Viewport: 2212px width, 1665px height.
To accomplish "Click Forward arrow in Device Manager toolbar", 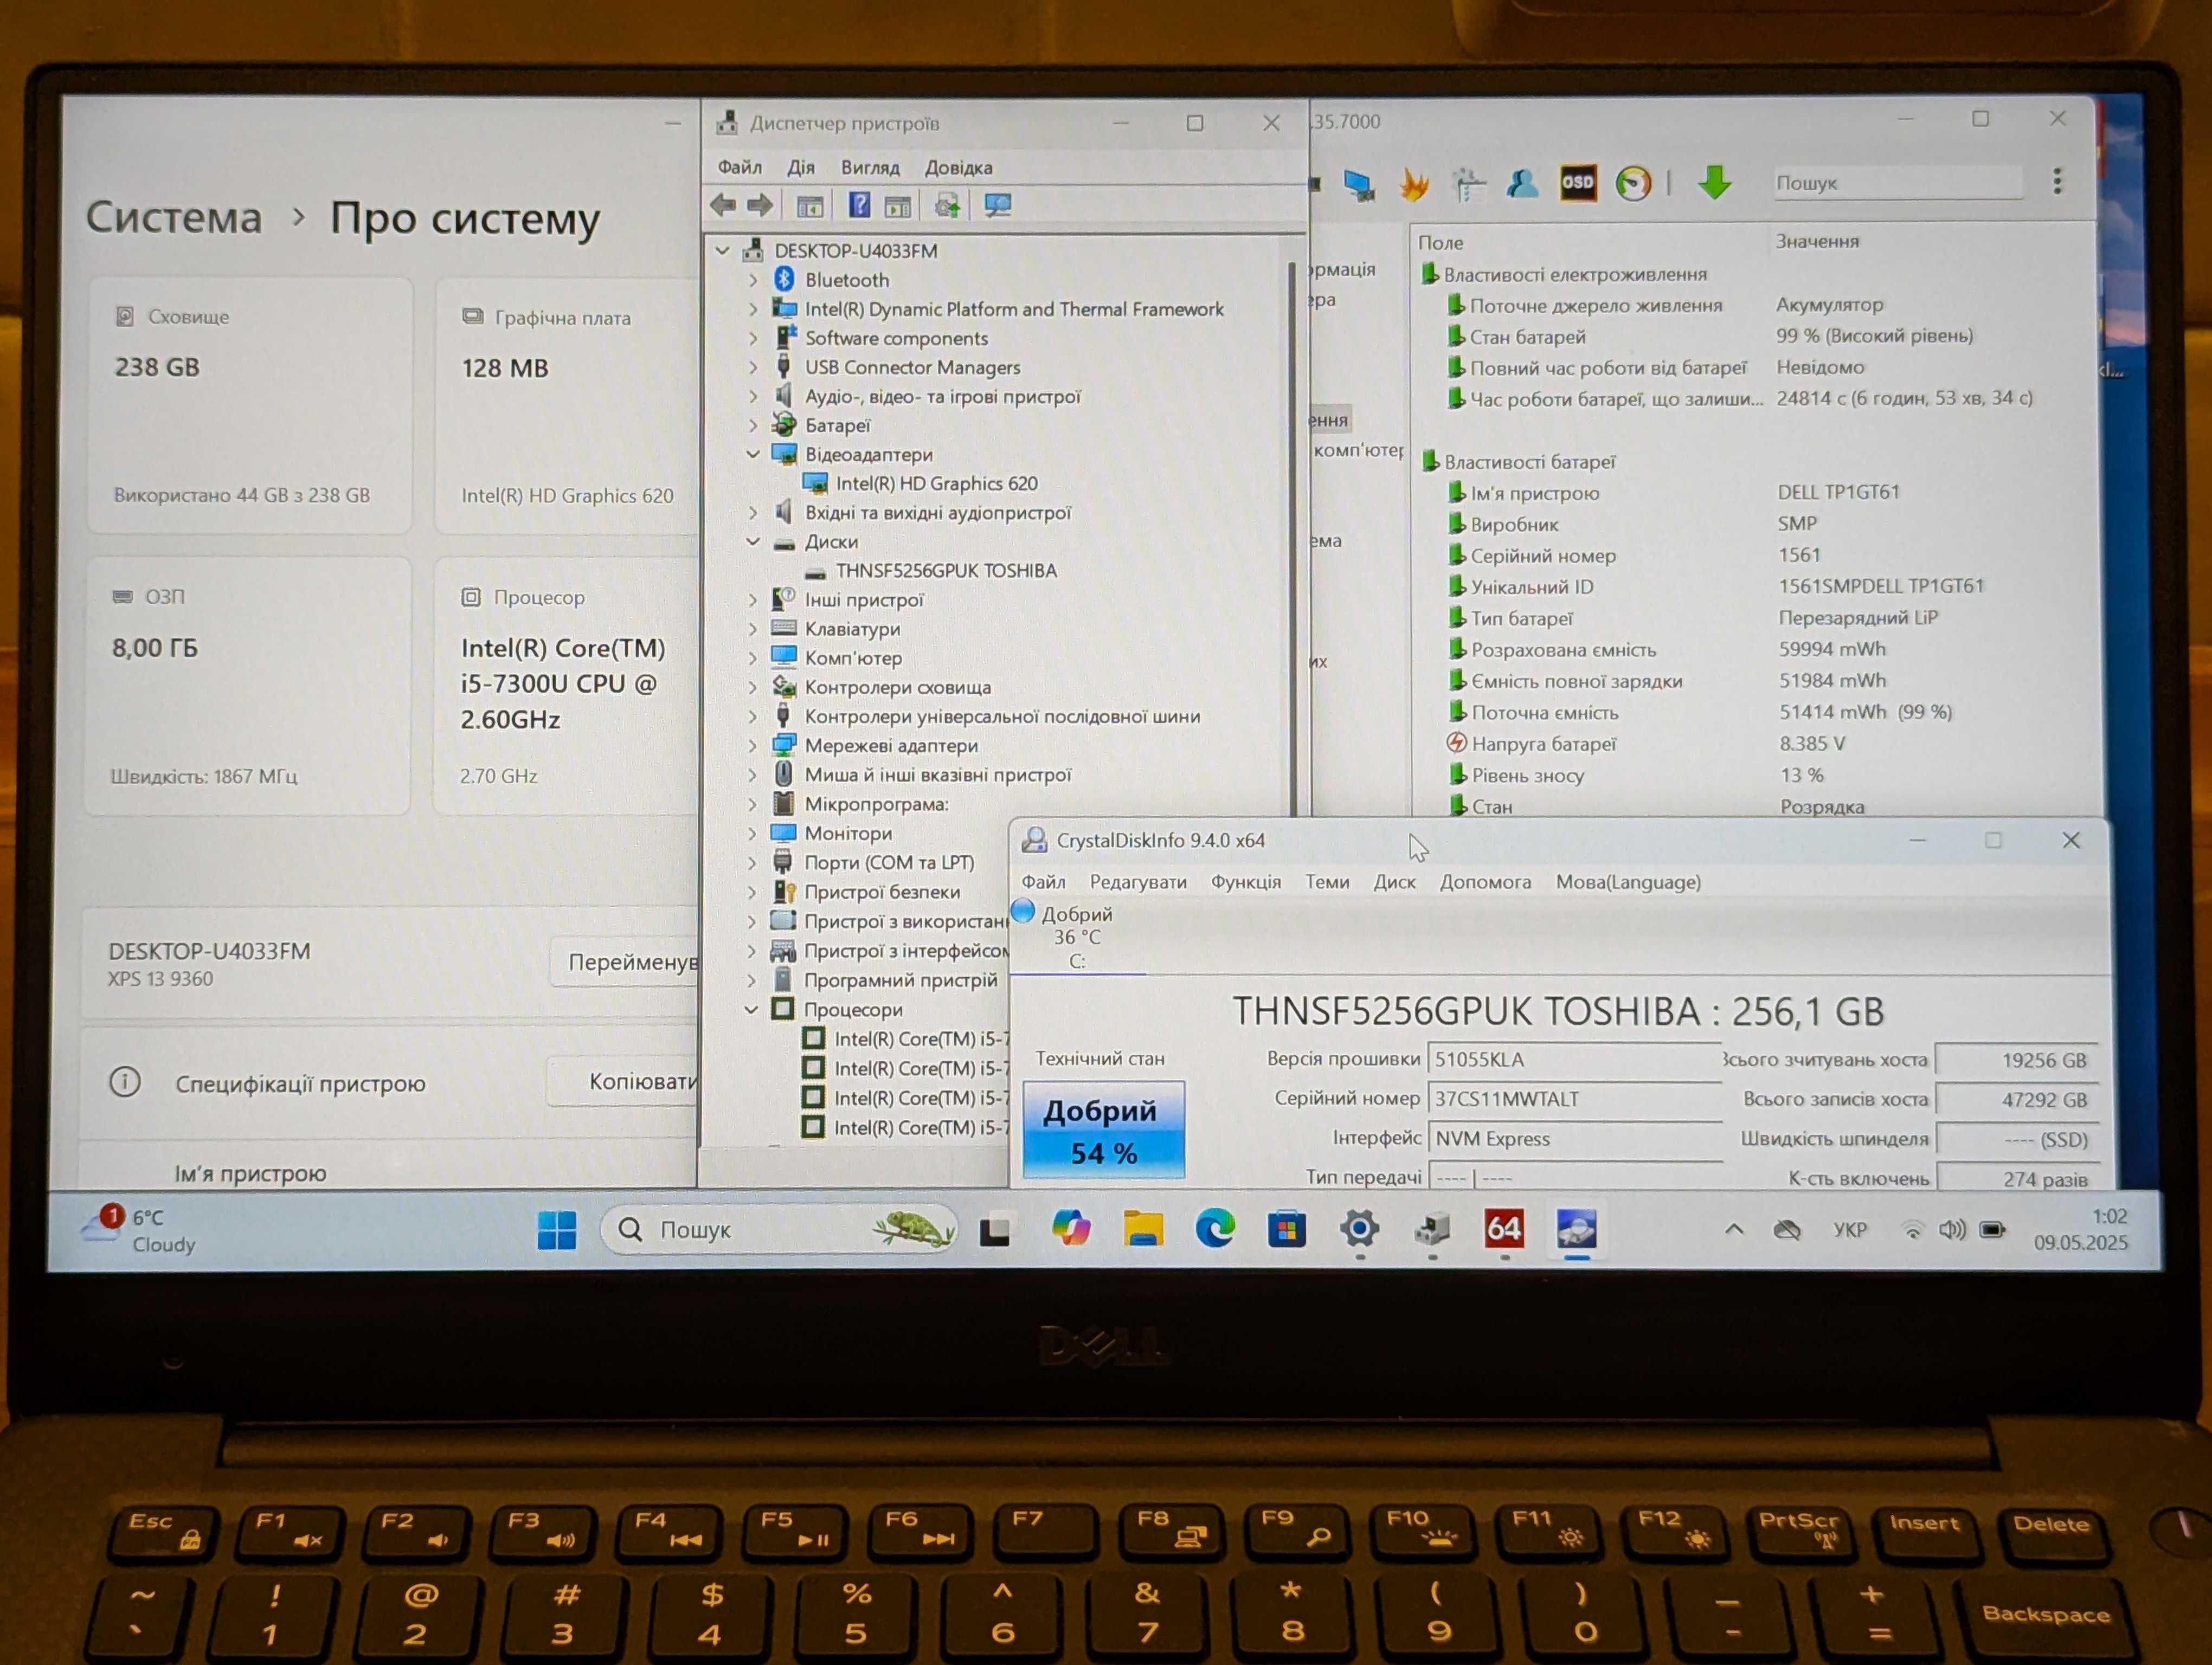I will point(760,206).
